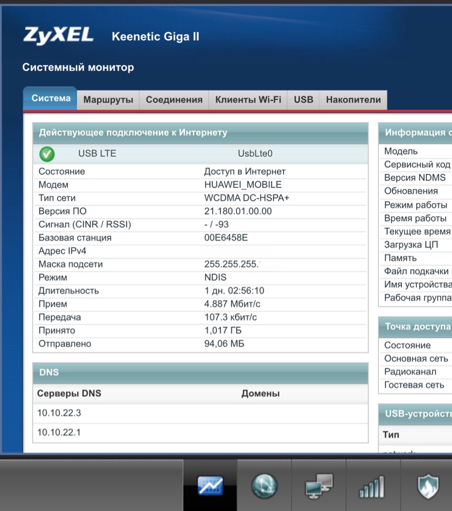Screen dimensions: 452x511
Task: Select sent total 94,06 МБ
Action: click(224, 344)
